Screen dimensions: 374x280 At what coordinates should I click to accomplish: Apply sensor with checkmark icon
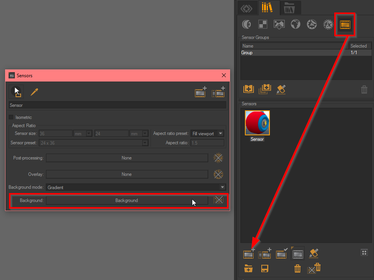[282, 253]
